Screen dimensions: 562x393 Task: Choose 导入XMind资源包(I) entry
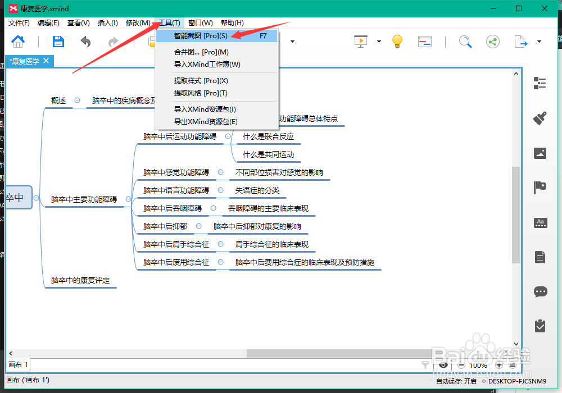pos(217,109)
